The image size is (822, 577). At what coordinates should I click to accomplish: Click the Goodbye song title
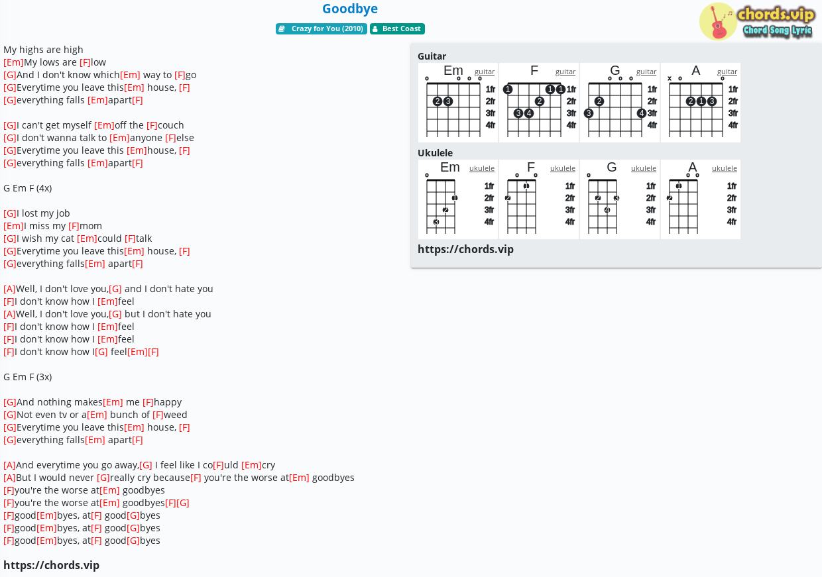click(350, 9)
